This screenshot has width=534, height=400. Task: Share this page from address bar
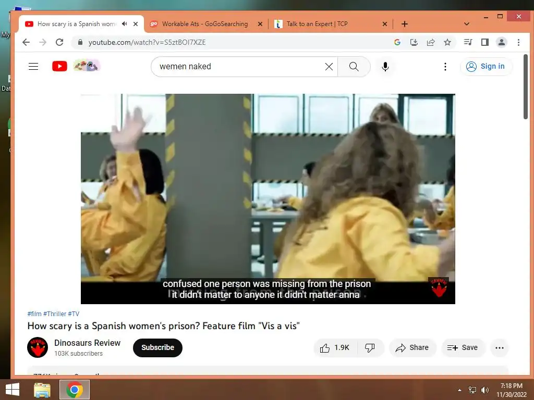pyautogui.click(x=430, y=42)
